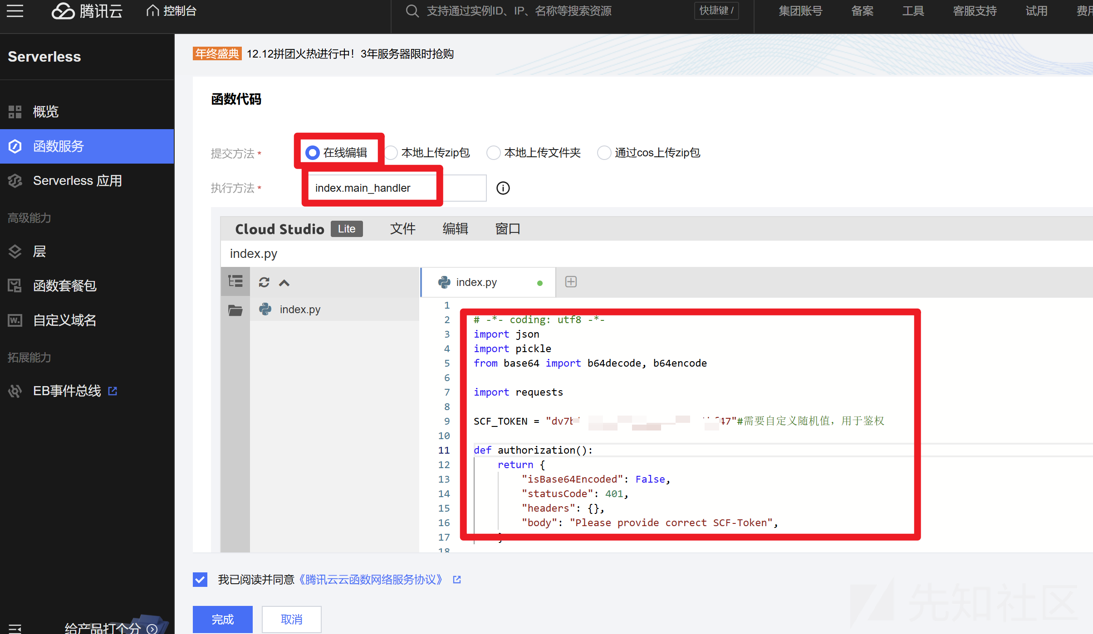Click the 自定义域名 icon
Viewport: 1093px width, 634px height.
(15, 320)
